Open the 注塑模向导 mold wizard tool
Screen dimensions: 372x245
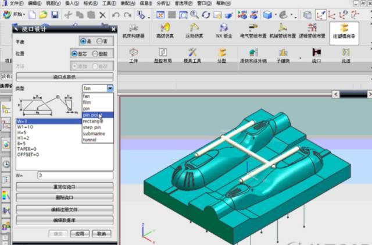pyautogui.click(x=344, y=30)
